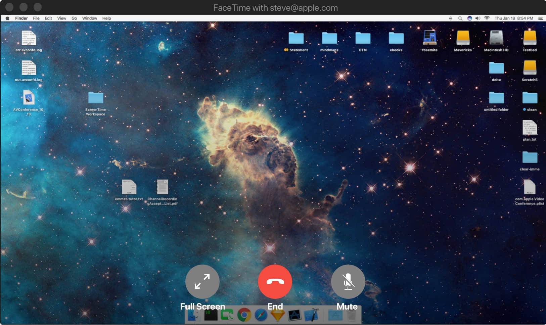This screenshot has width=546, height=325.
Task: Select the delta folder
Action: tap(496, 68)
